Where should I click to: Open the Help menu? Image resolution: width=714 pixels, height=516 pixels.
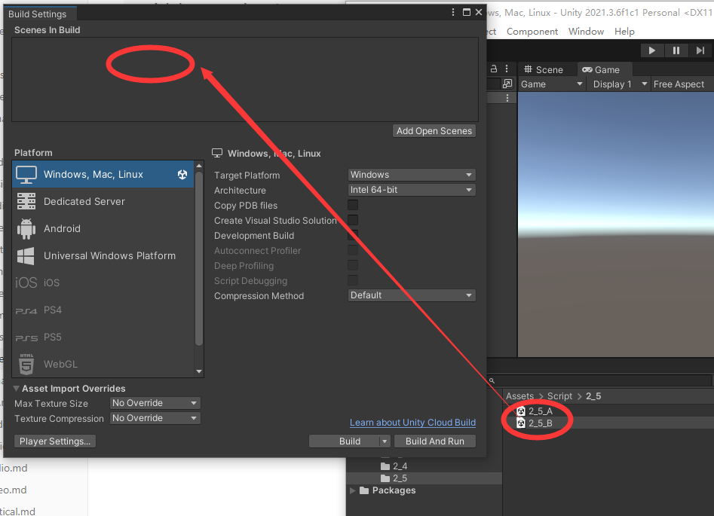pos(624,32)
